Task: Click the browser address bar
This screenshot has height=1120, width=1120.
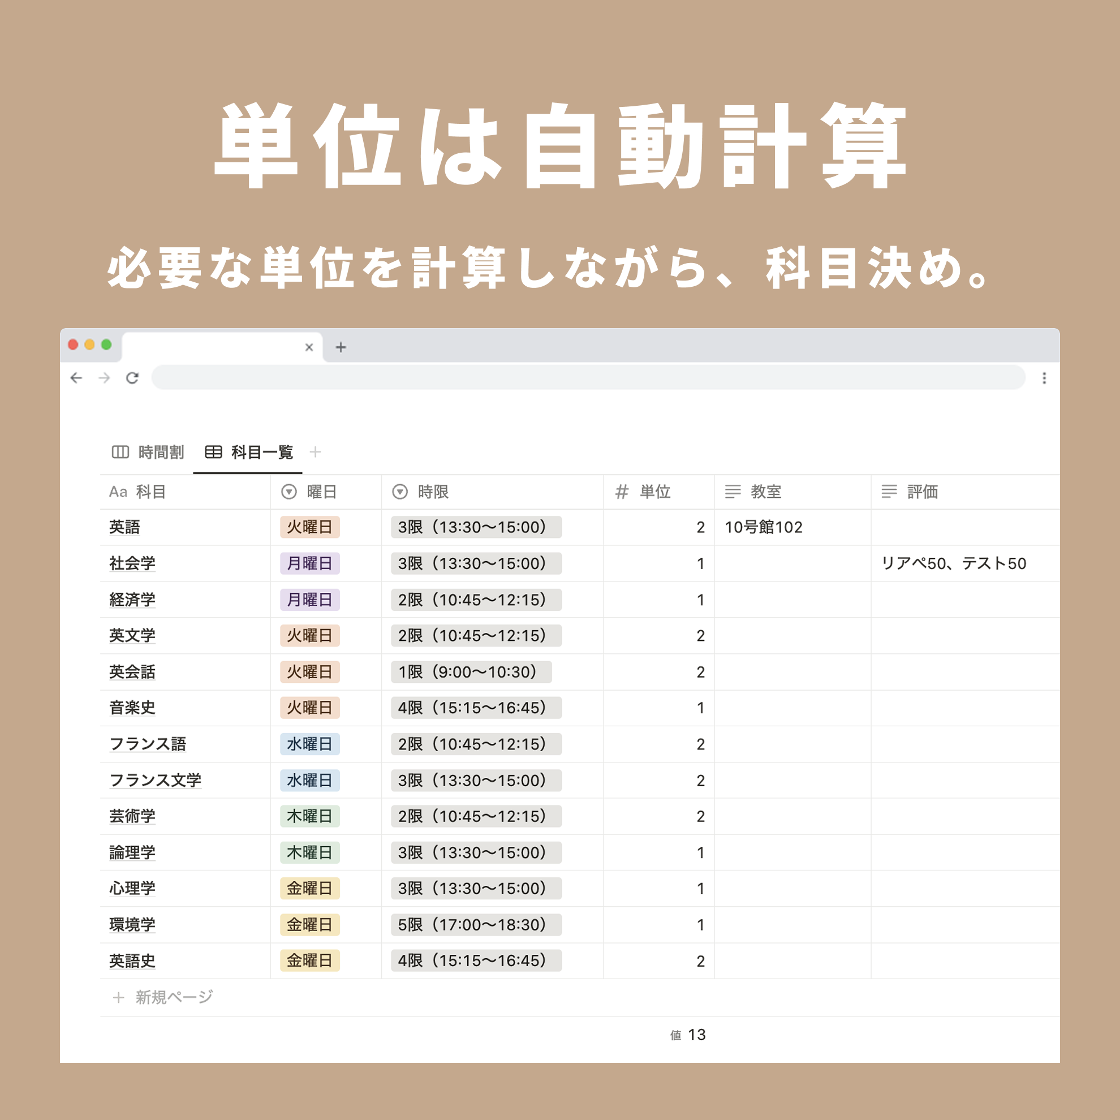Action: tap(588, 378)
